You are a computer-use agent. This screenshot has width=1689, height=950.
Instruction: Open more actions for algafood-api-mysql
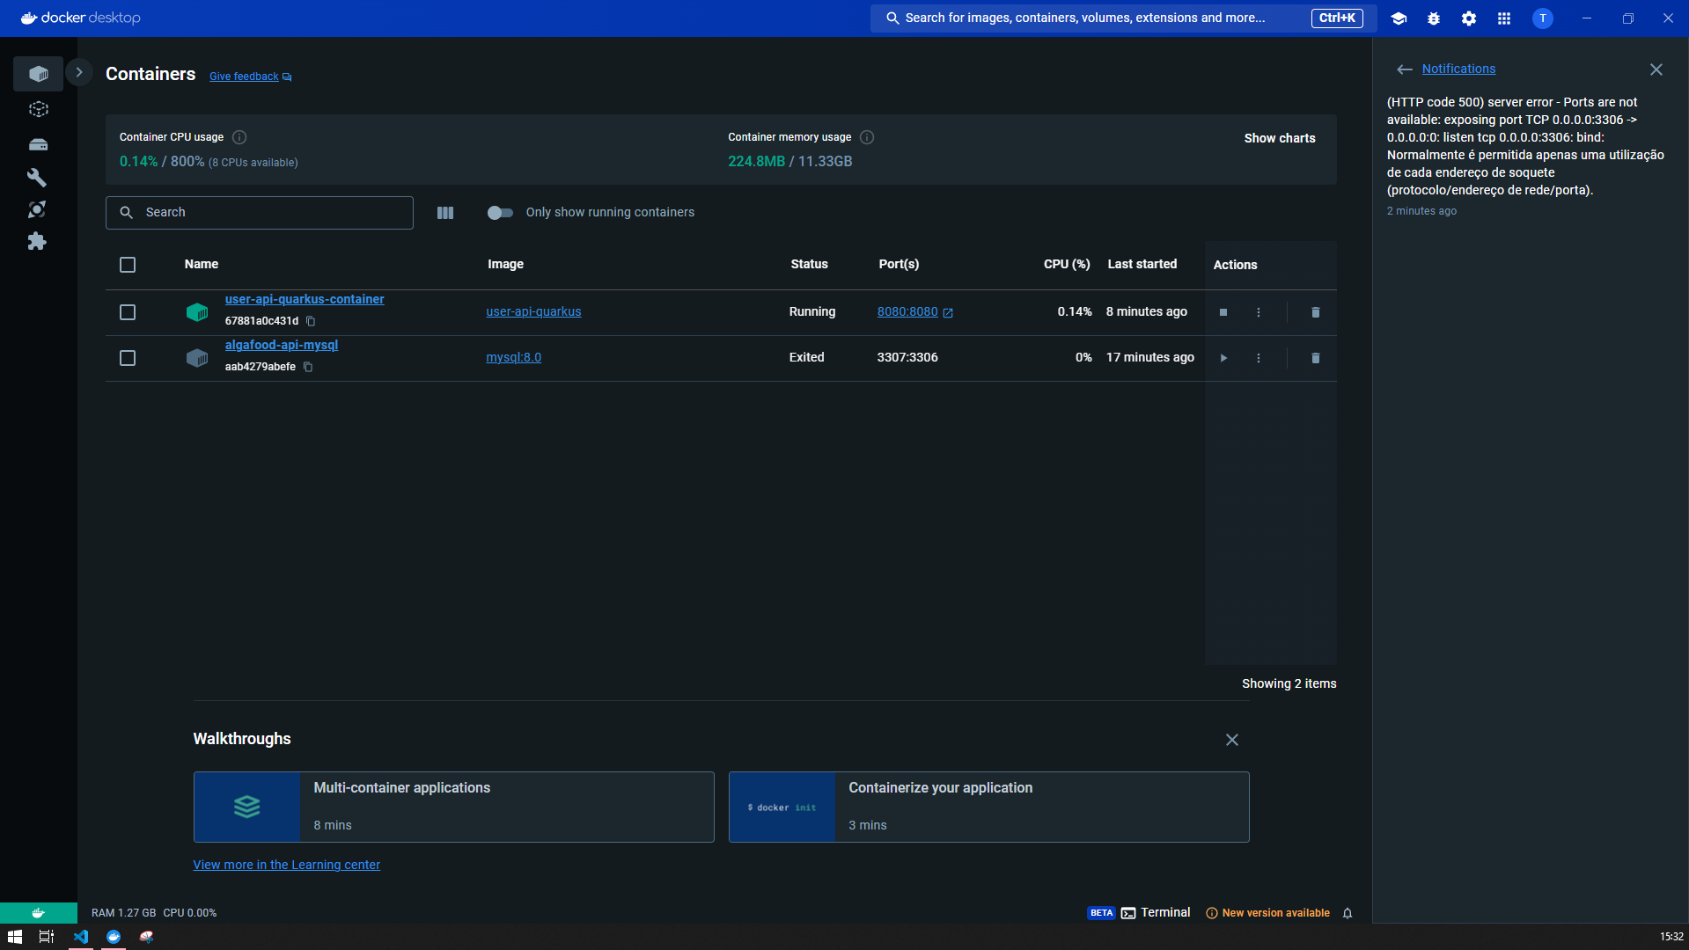pos(1259,358)
